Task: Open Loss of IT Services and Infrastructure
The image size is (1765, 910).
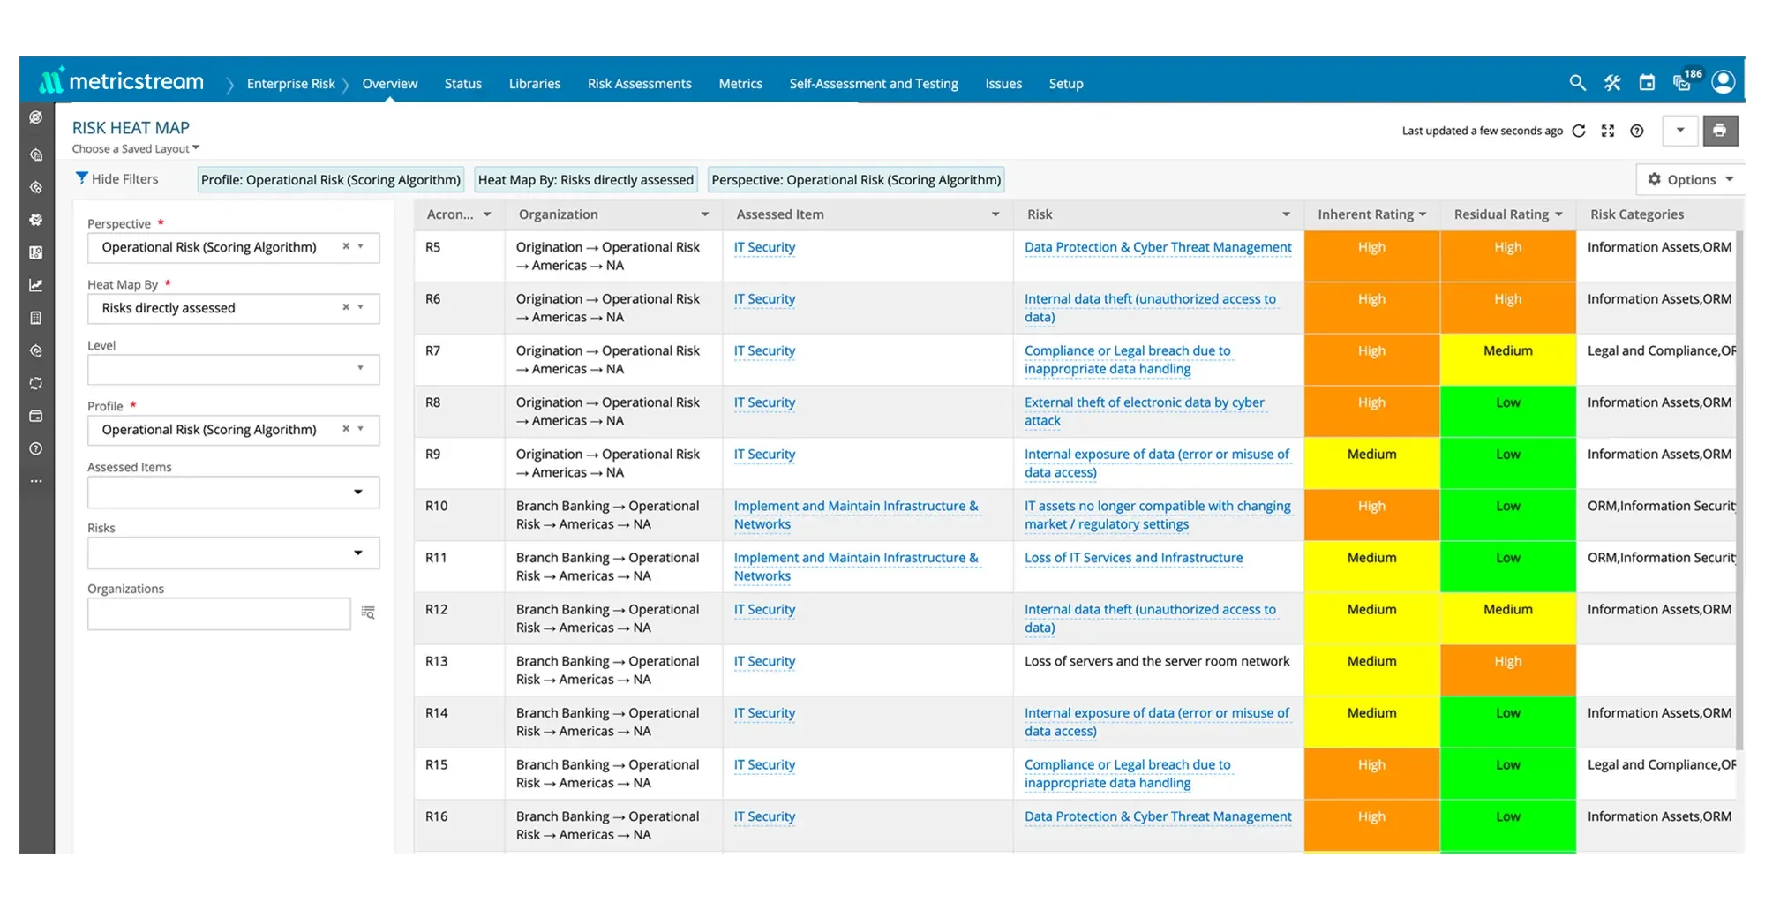Action: (x=1133, y=558)
